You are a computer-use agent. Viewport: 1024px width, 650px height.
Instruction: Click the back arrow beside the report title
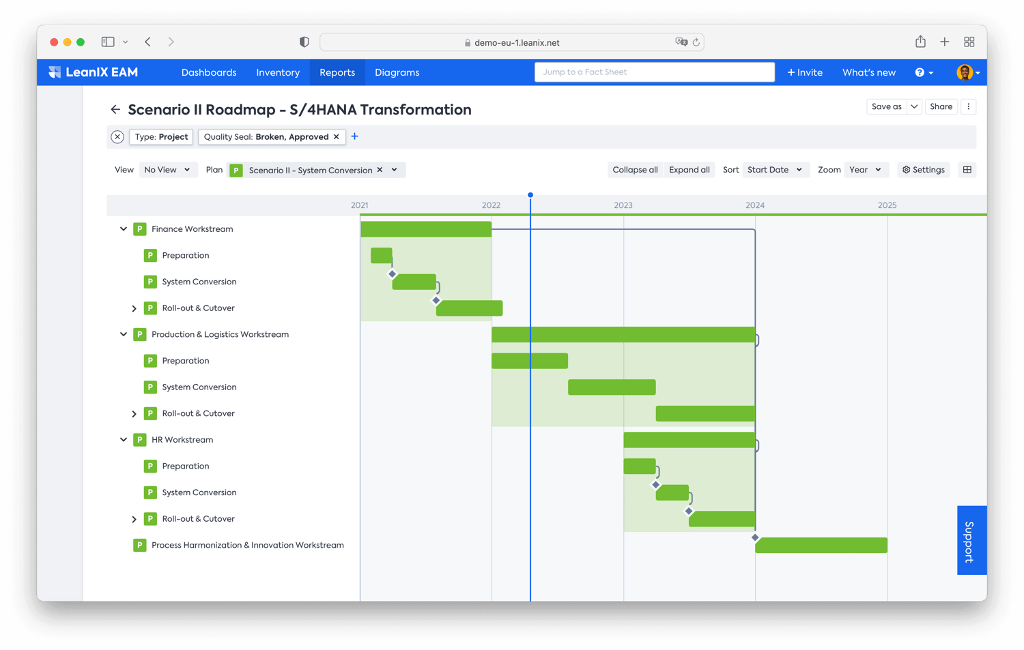115,109
